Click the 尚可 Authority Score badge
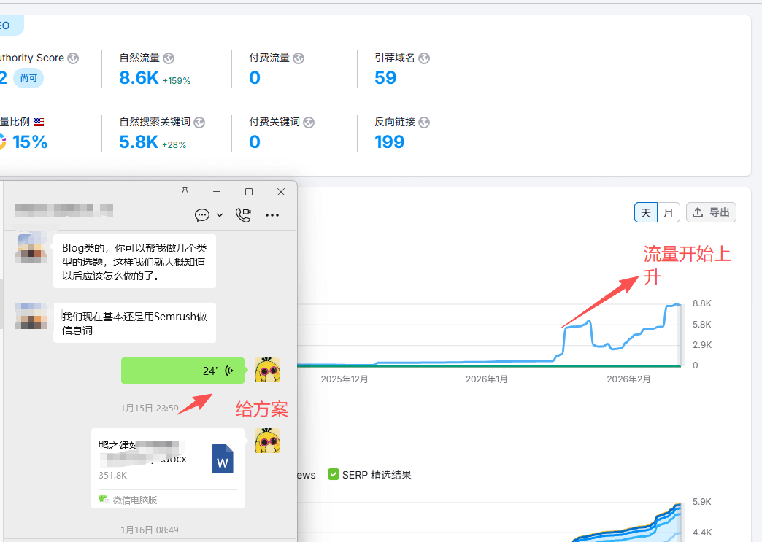Image resolution: width=762 pixels, height=542 pixels. (x=28, y=78)
